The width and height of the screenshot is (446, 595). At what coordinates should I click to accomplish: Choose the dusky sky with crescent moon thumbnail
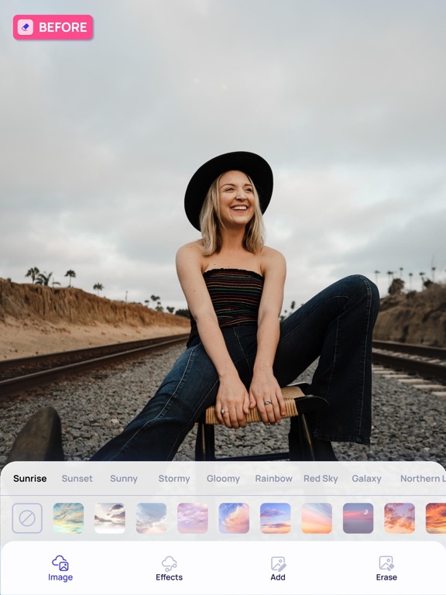(358, 518)
